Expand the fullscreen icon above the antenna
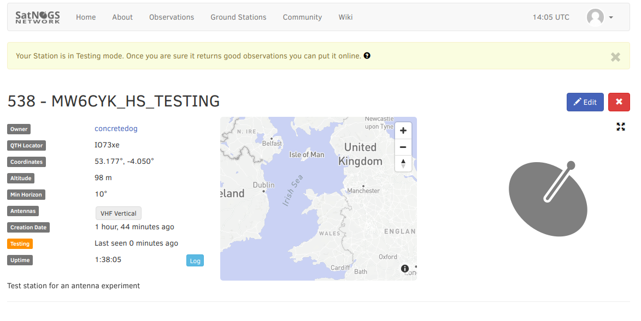Screen dimensions: 641x321 (621, 127)
